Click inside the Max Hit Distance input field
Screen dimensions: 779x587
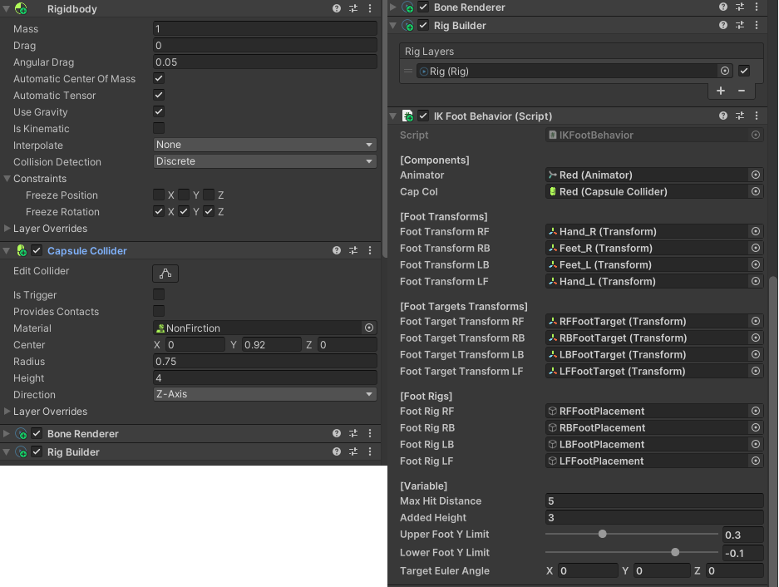(654, 501)
